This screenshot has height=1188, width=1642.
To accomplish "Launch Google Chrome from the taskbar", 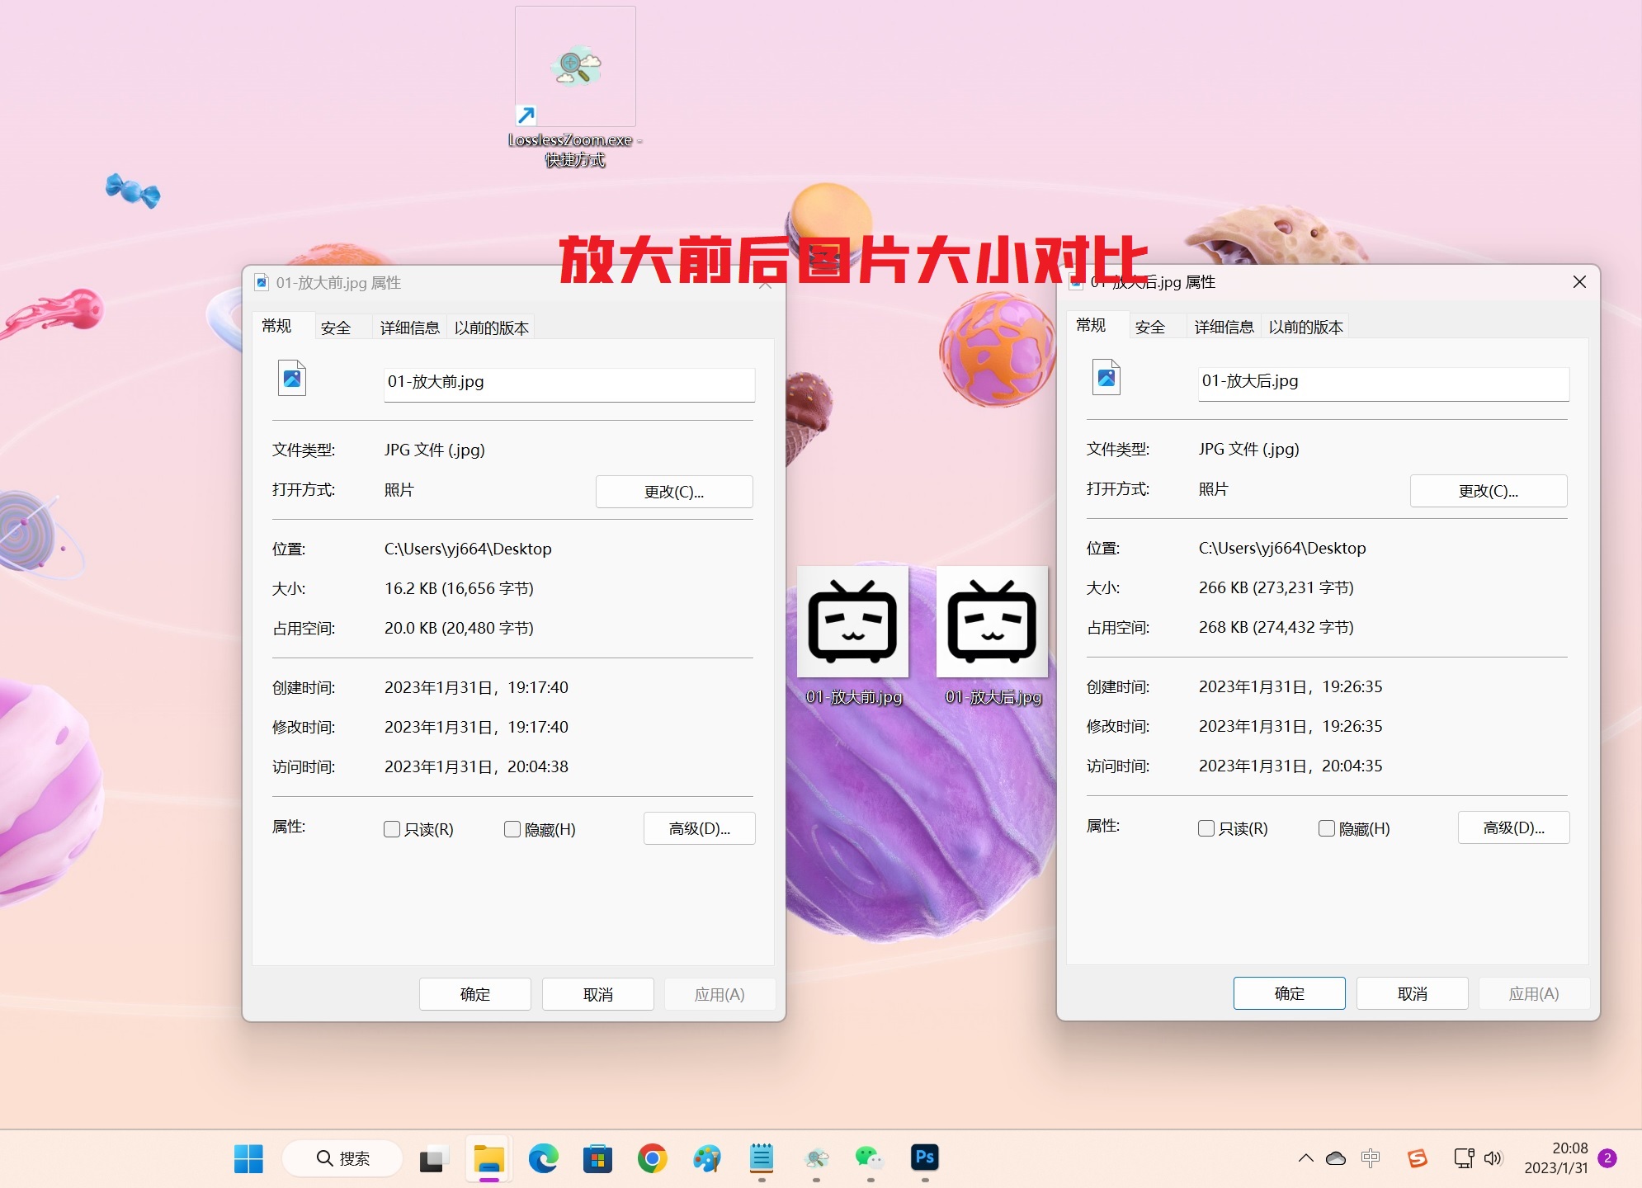I will [652, 1158].
